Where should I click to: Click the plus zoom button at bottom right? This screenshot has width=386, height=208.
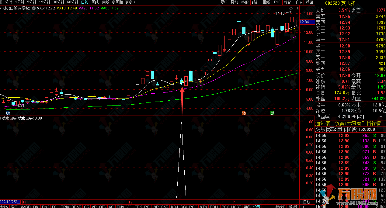[x=303, y=207]
